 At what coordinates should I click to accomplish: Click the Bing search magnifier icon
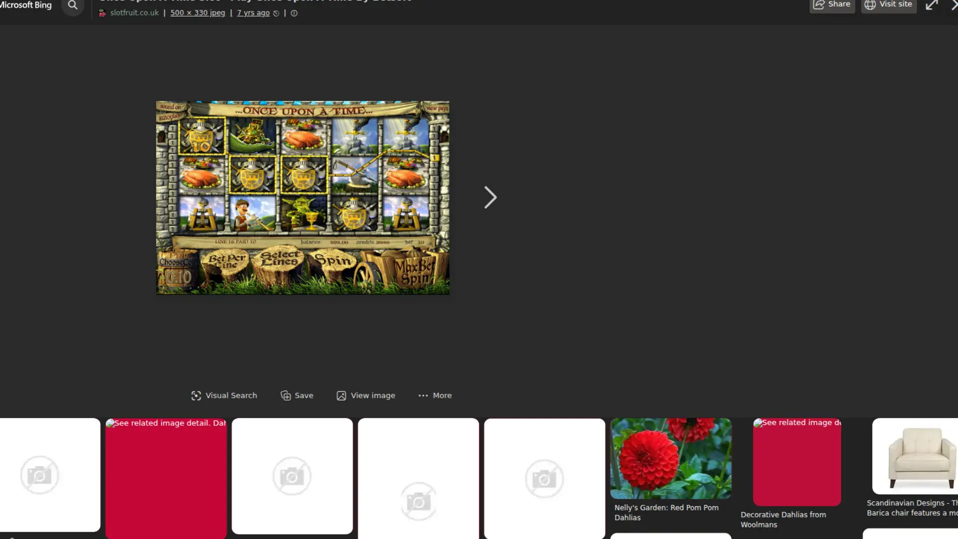73,5
